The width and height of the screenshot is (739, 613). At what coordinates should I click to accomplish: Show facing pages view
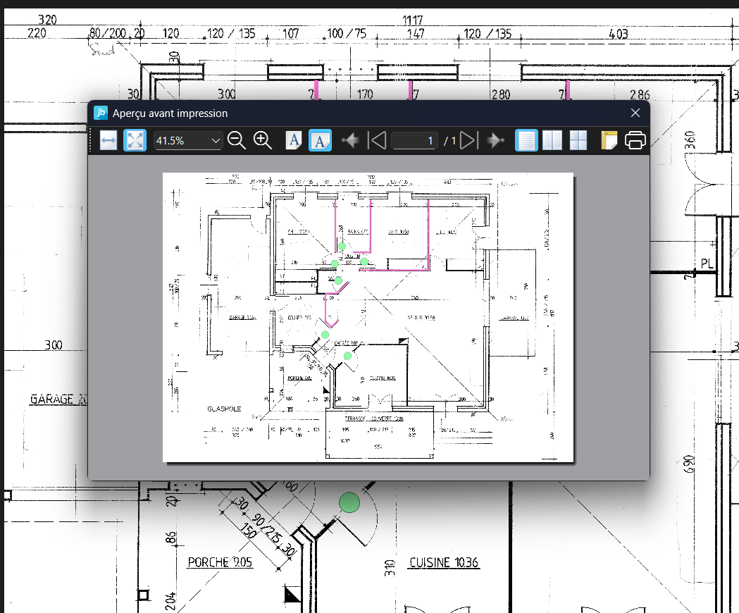552,140
